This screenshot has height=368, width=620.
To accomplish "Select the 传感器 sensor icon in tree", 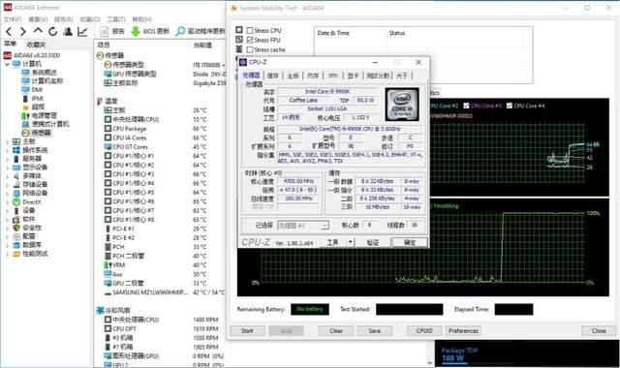I will pyautogui.click(x=25, y=134).
